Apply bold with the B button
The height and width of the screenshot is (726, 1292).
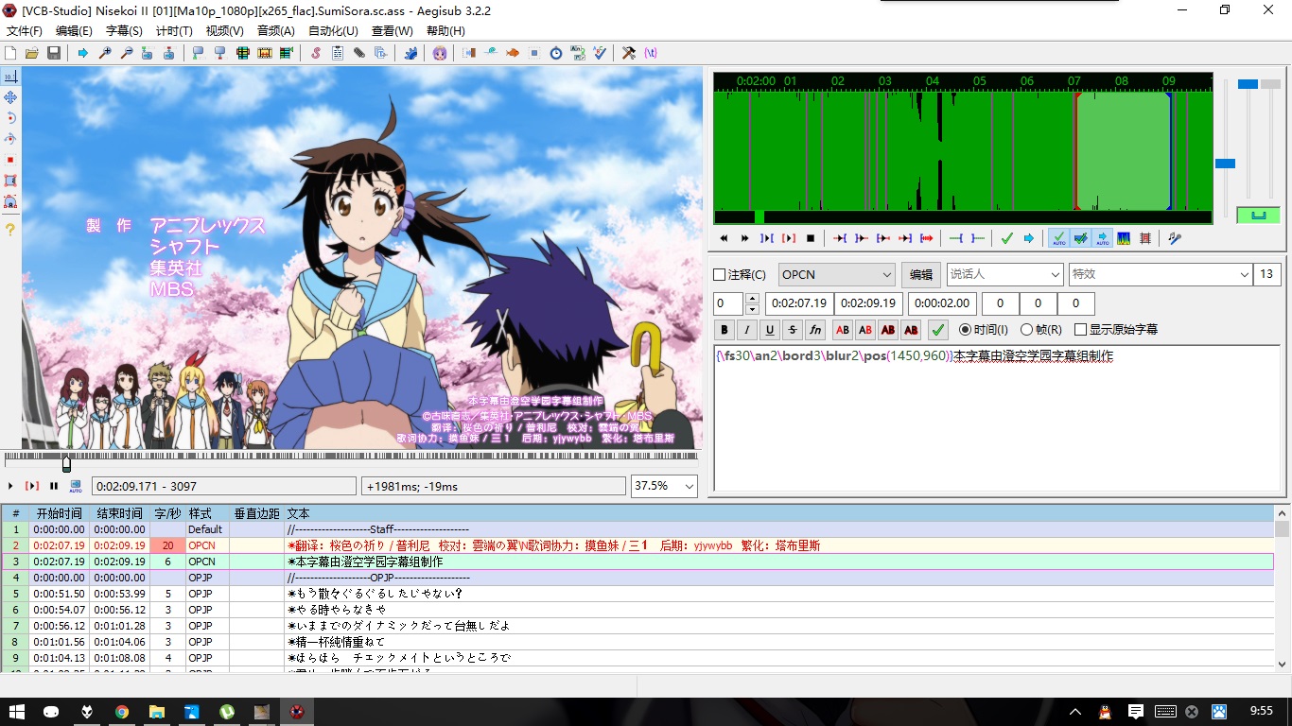[725, 330]
